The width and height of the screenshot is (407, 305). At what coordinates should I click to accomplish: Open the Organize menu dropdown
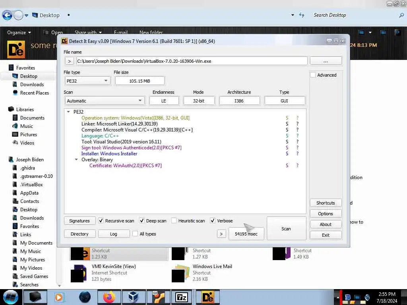click(x=19, y=33)
